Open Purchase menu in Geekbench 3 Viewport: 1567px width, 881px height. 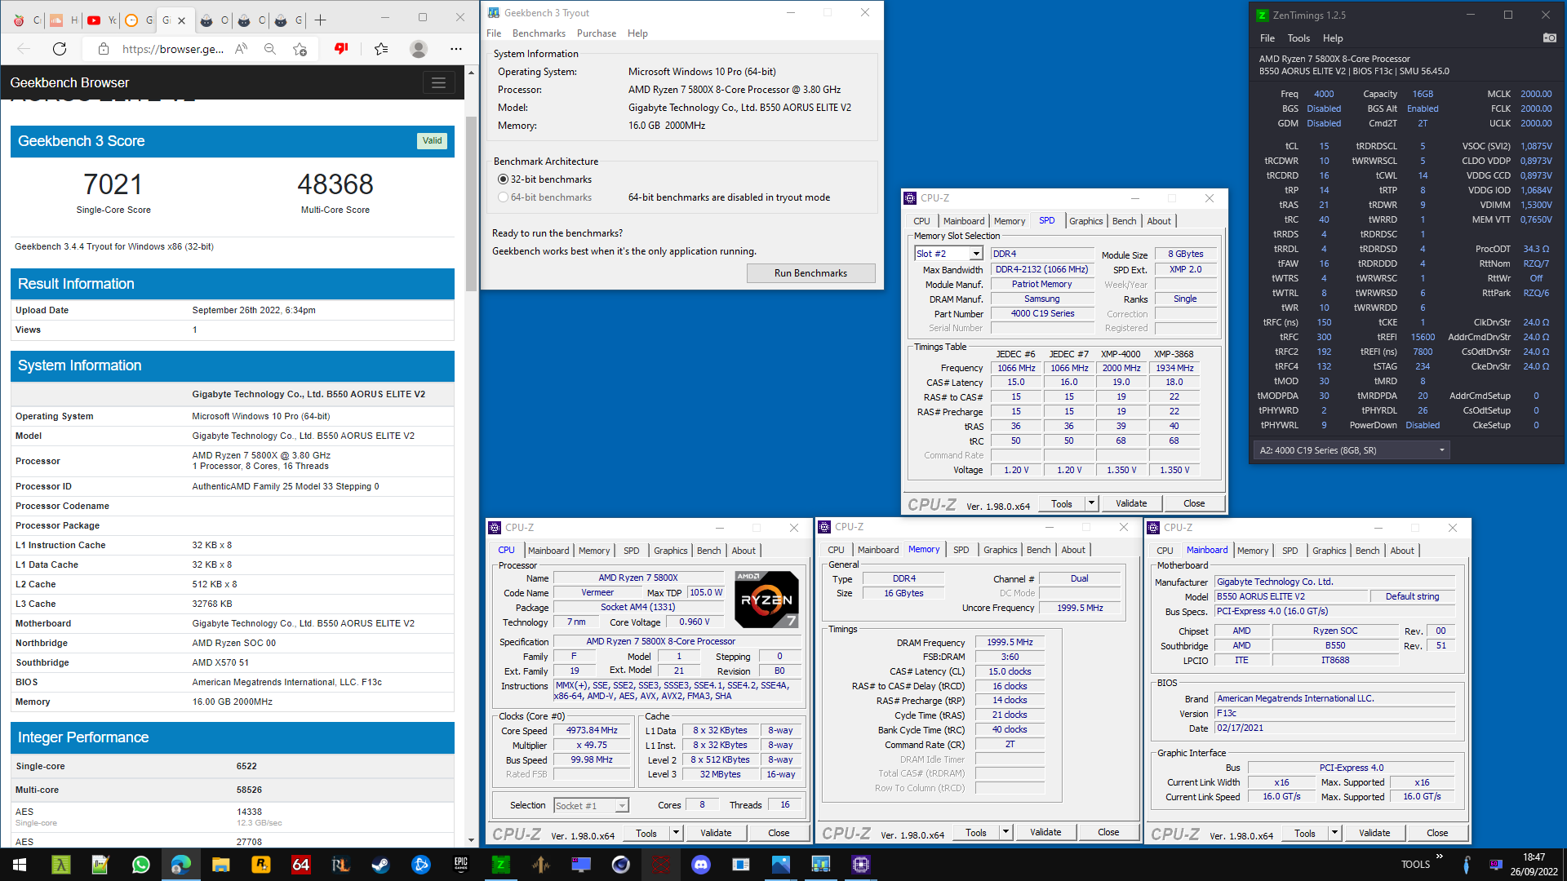point(597,33)
